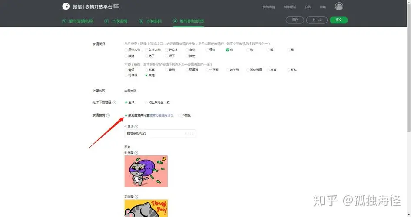Open the 赞赏功能使用协议 link
The width and height of the screenshot is (411, 217).
tap(162, 115)
